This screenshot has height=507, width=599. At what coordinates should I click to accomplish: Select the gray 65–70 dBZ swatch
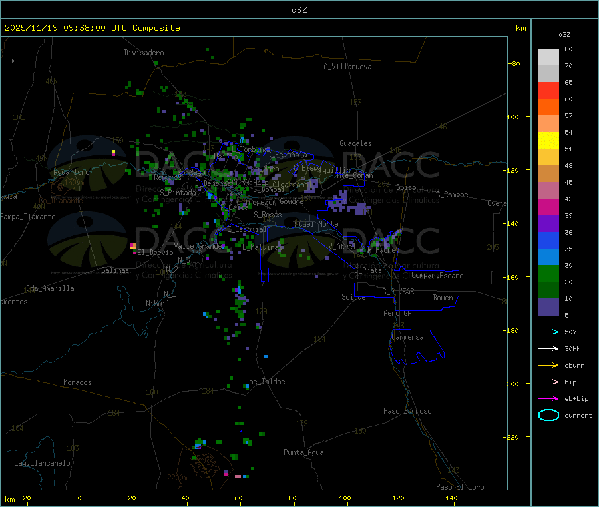click(x=548, y=73)
